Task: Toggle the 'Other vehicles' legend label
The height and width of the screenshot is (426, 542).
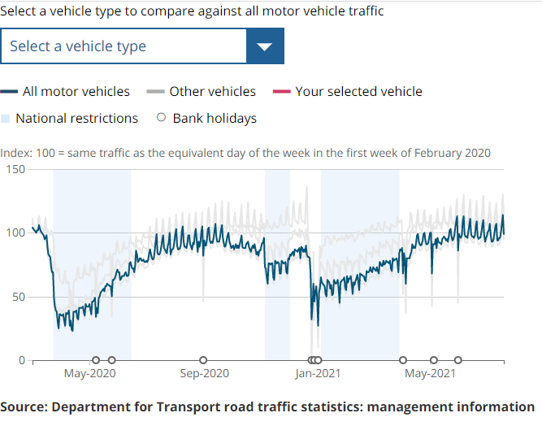Action: click(x=212, y=92)
